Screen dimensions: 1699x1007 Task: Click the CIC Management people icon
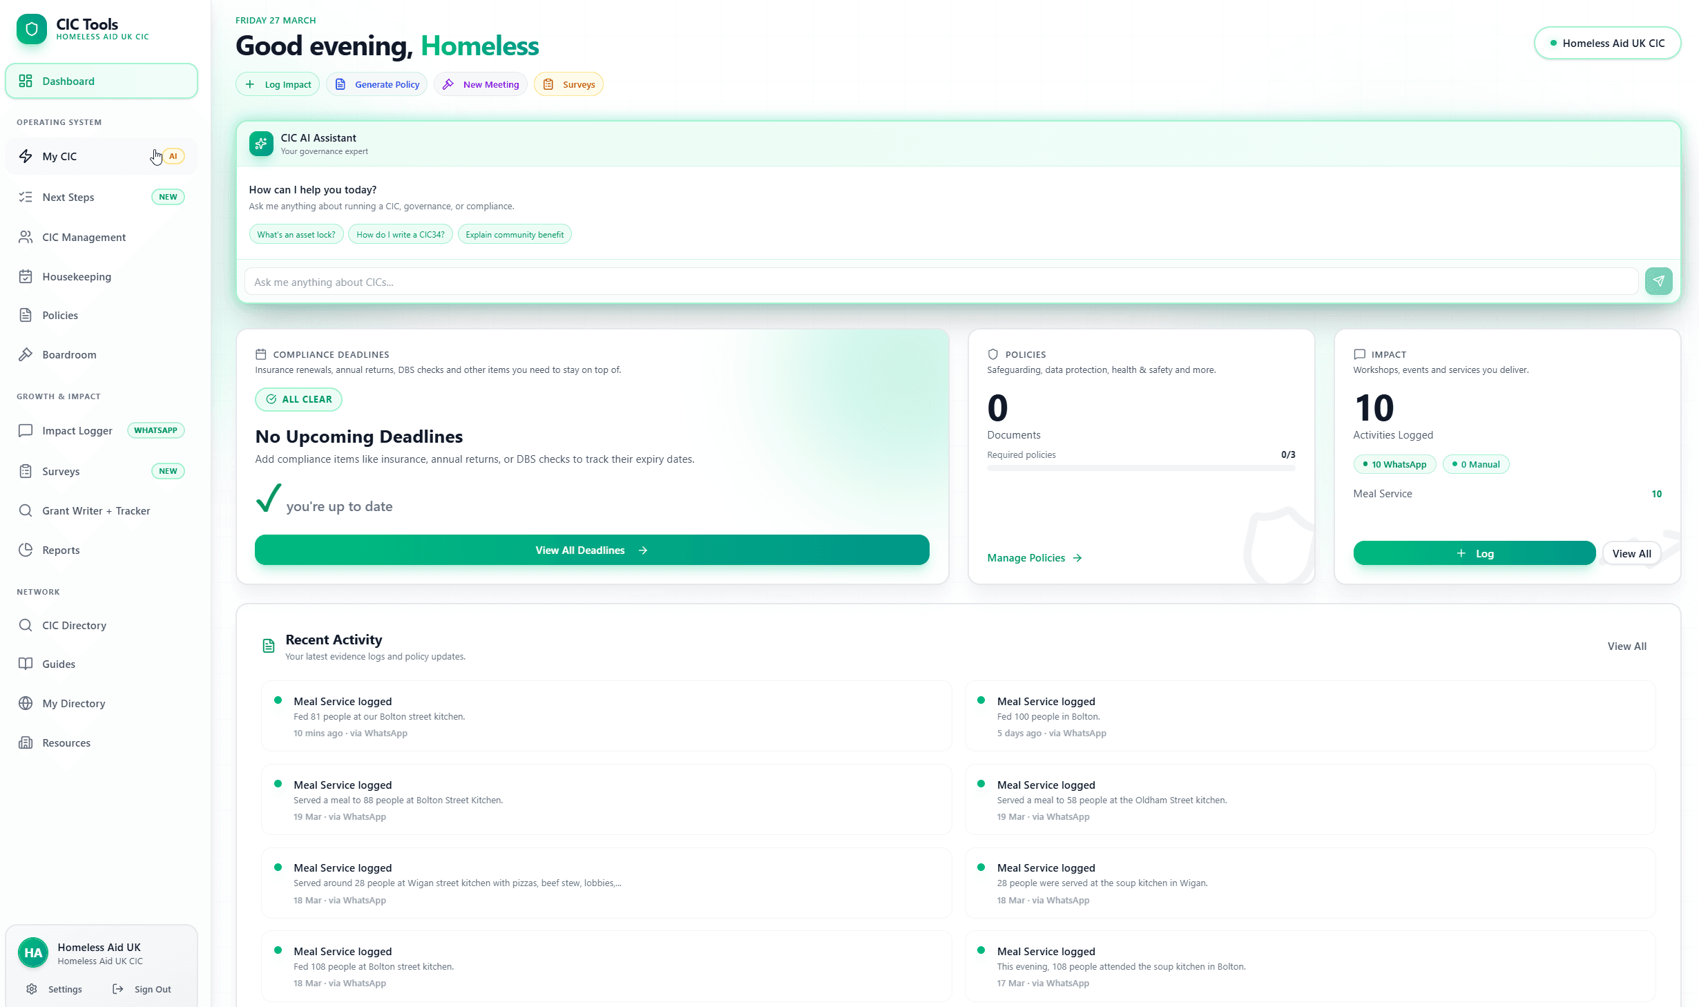[x=26, y=237]
